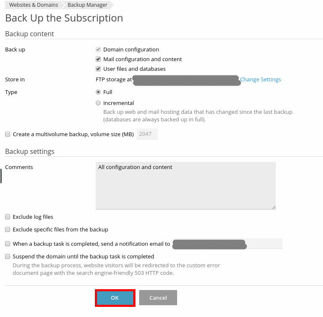Select the Full backup type
The image size is (323, 317).
pos(98,92)
